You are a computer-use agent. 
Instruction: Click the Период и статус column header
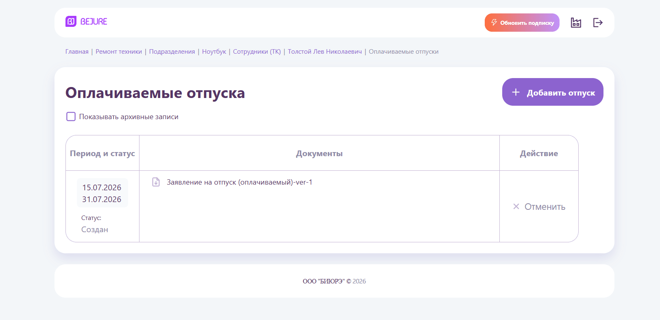[102, 153]
